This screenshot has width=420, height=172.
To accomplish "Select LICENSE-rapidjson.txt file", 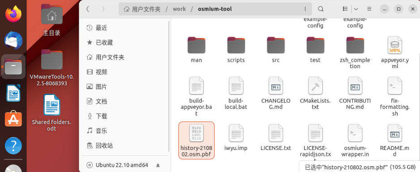I will coord(315,142).
